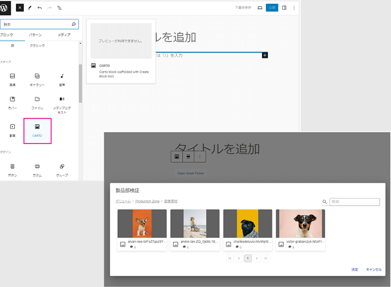Click the image icon beside andre-tan filename

pos(176,244)
